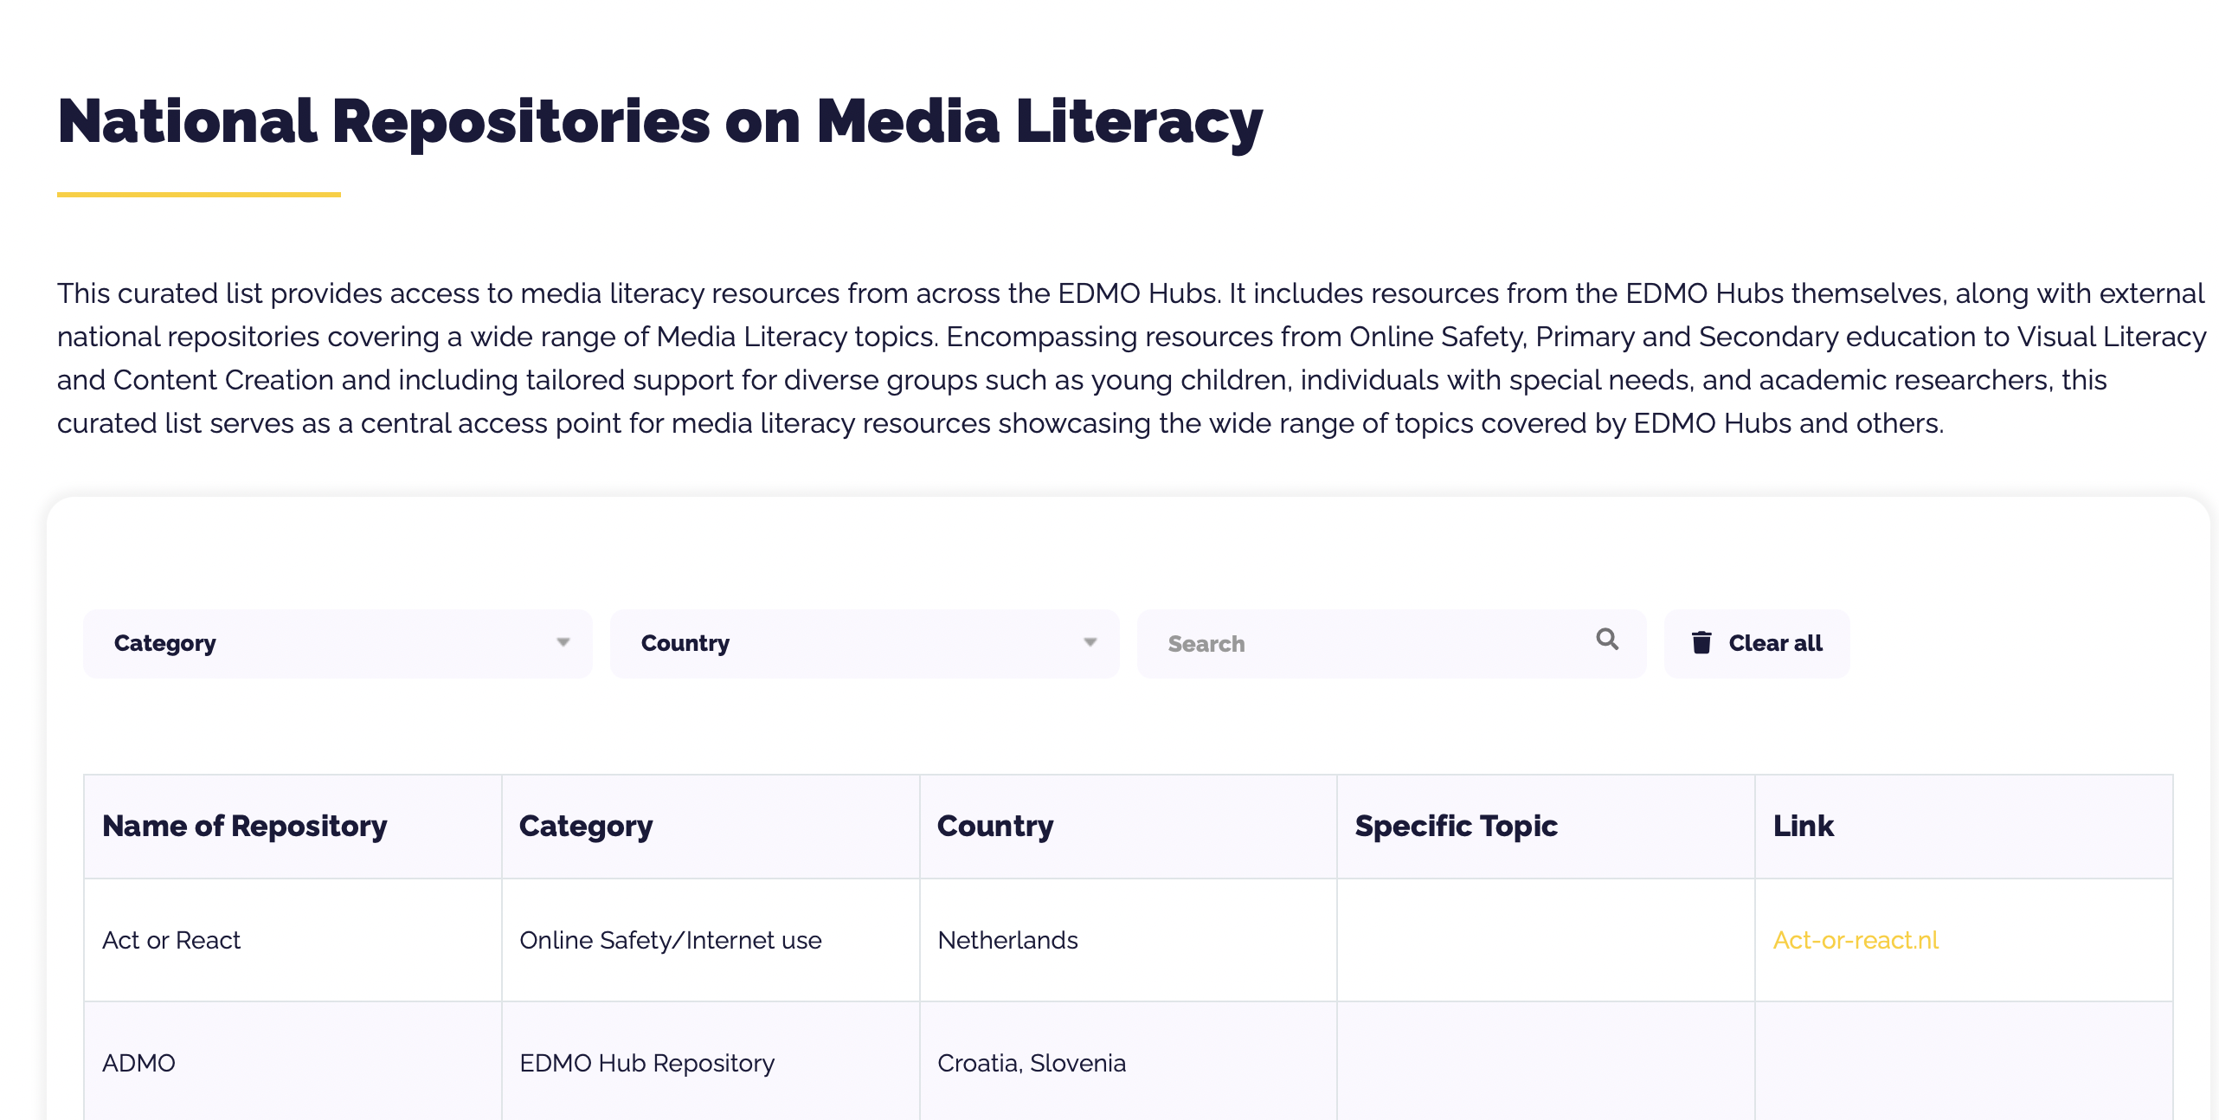Click the Clear all button

[1757, 643]
